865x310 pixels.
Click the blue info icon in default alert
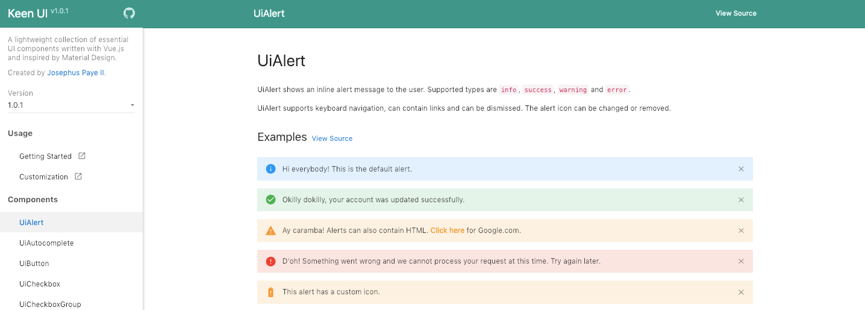[270, 169]
